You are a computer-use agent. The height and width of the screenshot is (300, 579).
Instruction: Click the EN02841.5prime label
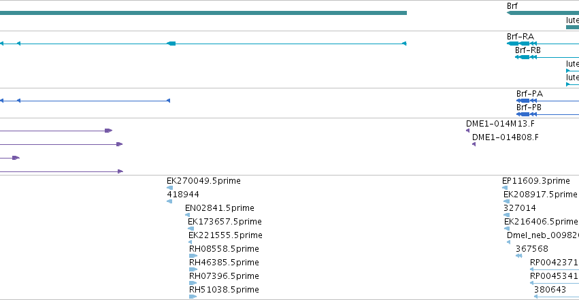220,208
